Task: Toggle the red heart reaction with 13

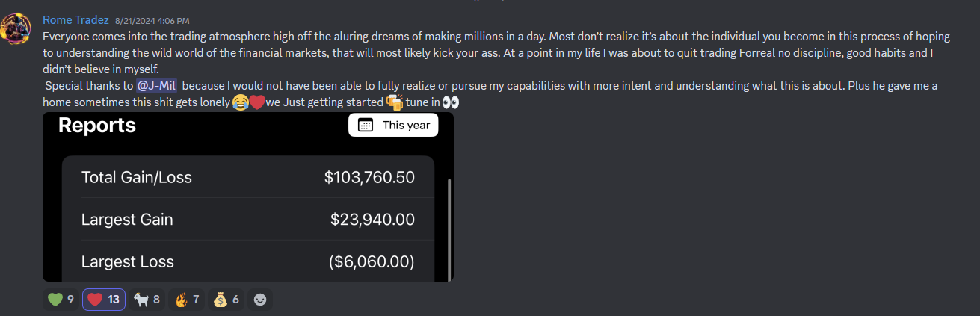Action: [103, 300]
